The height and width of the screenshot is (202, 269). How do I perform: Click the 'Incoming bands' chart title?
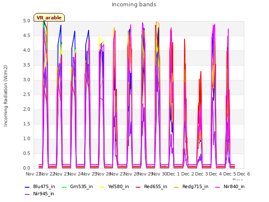[134, 5]
